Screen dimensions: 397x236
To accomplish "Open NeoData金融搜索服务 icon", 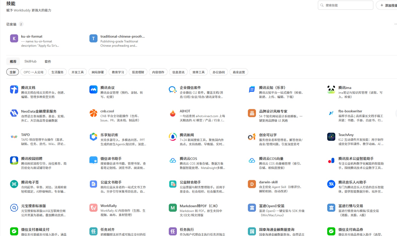I will [14, 113].
